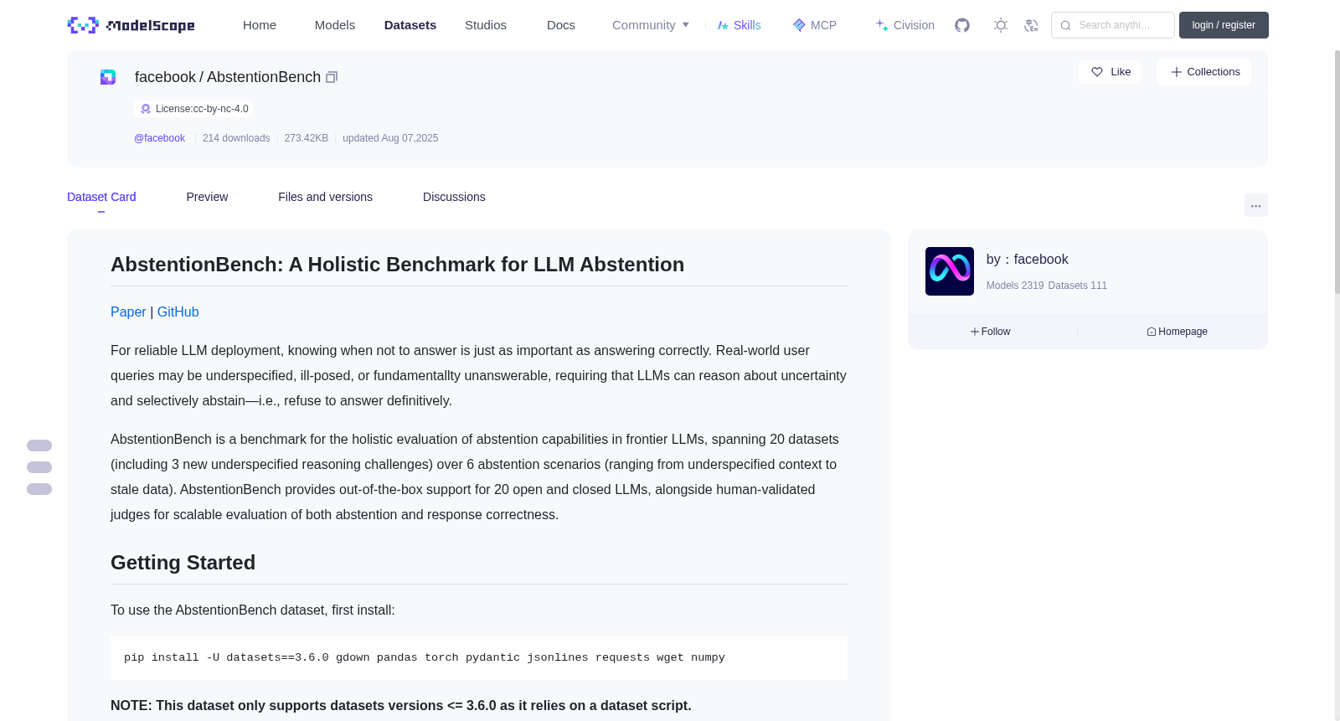Image resolution: width=1340 pixels, height=721 pixels.
Task: Click the facebook Meta logo thumbnail
Action: click(x=950, y=271)
